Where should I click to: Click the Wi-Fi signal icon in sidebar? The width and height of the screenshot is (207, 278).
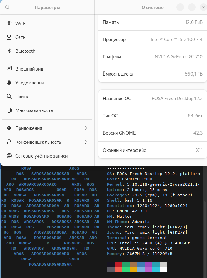9,24
